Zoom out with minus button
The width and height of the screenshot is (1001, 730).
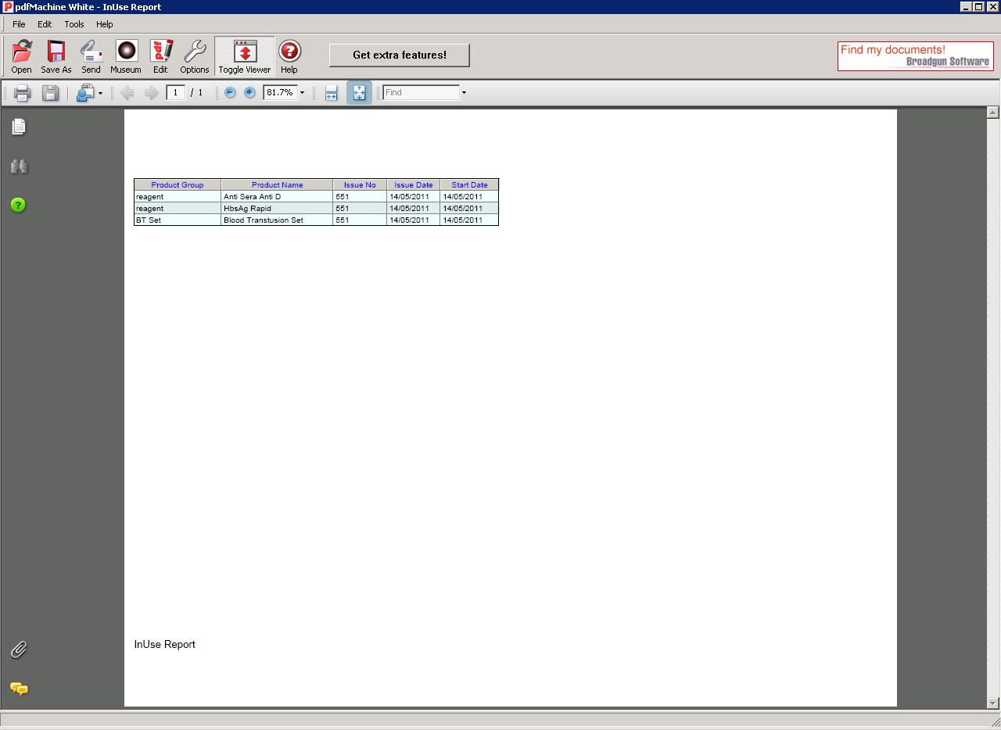[x=230, y=92]
